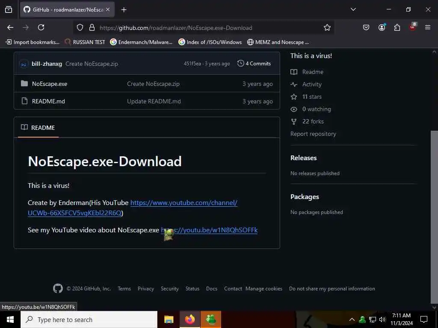Open the Index of /ISOs/Windows bookmark
Screen dimensions: 438x328
210,42
